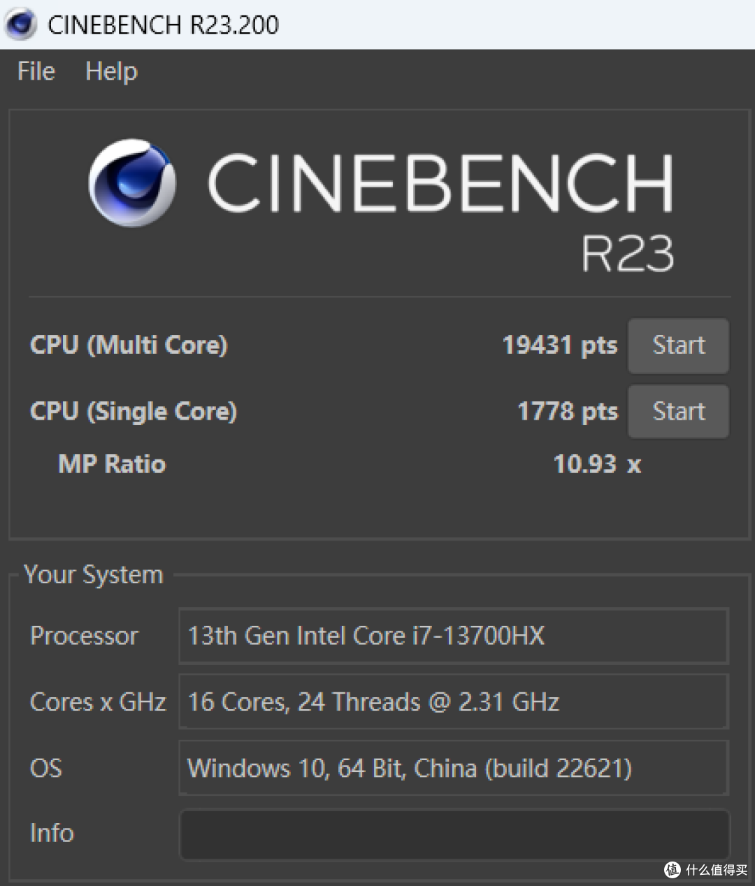Open the Help menu

tap(111, 71)
